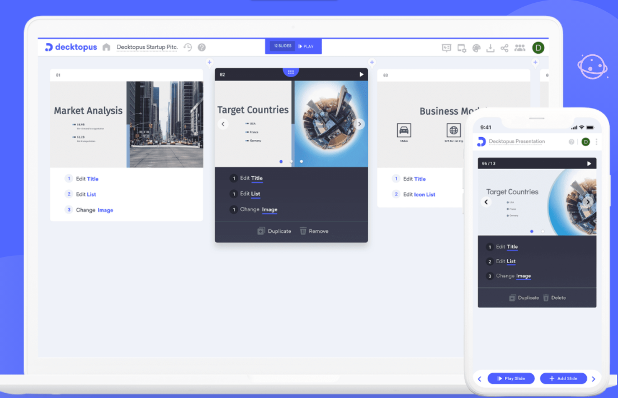618x398 pixels.
Task: Open help question mark in laptop header
Action: coord(202,48)
